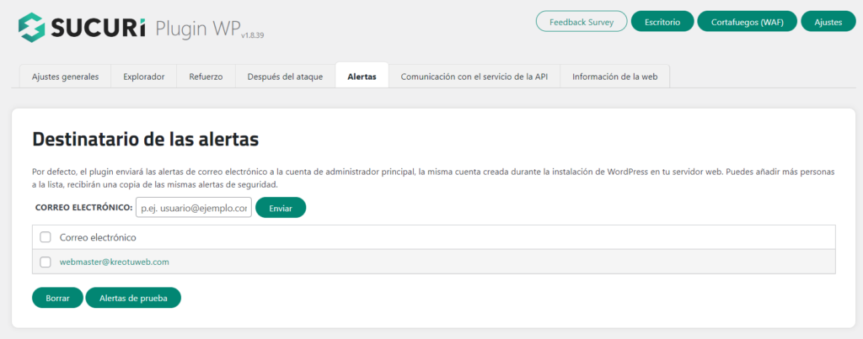Click the Correo electrónico column header text
This screenshot has width=863, height=339.
[98, 237]
